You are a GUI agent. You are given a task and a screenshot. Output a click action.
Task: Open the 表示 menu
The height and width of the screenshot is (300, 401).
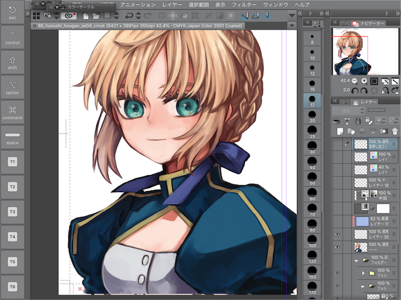tap(220, 5)
